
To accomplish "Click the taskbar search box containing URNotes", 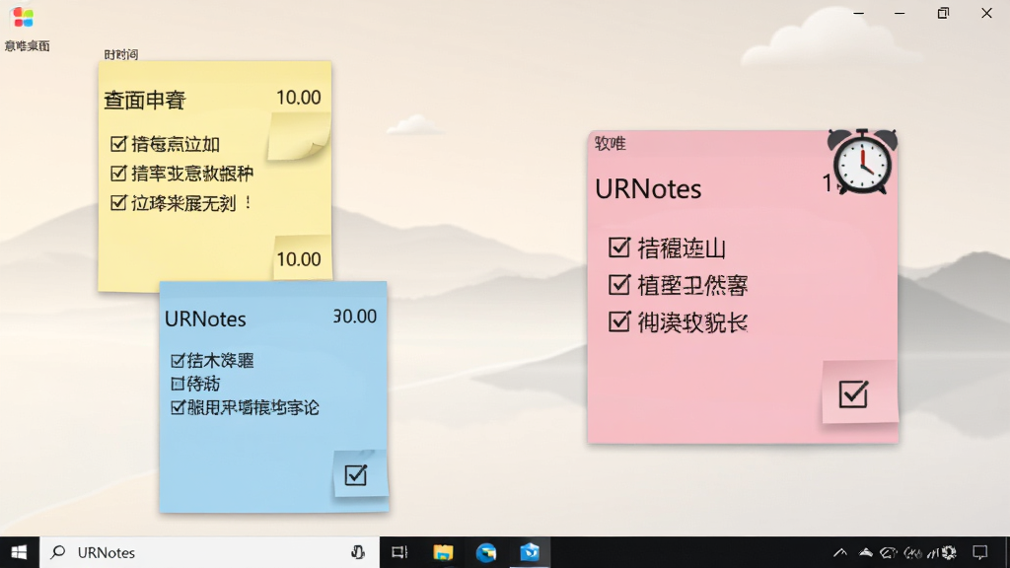I will click(210, 552).
